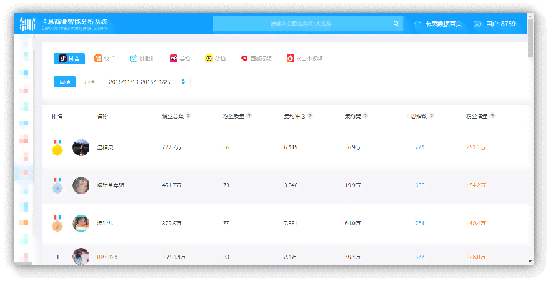Select the 抖音 platform tab
Screen dimensions: 550x281
(69, 59)
